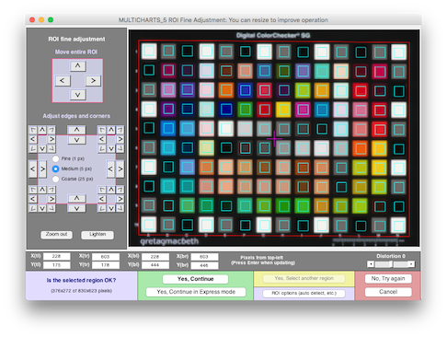This screenshot has height=337, width=447.
Task: Nudge top-left corner up
Action: (x=42, y=130)
